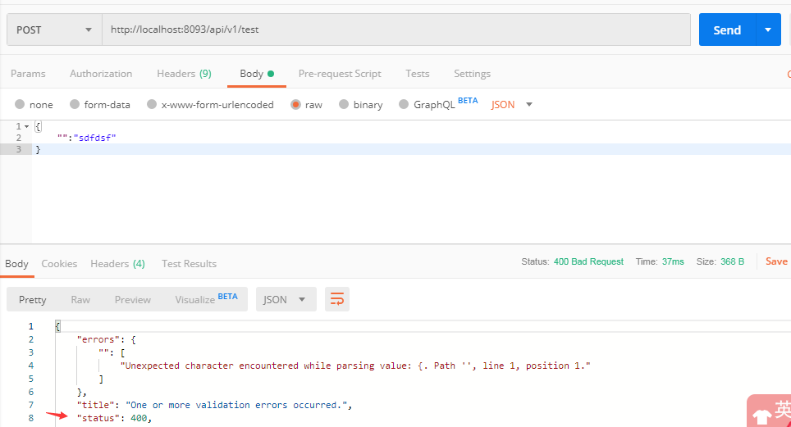Open the response Cookies tab

(59, 264)
